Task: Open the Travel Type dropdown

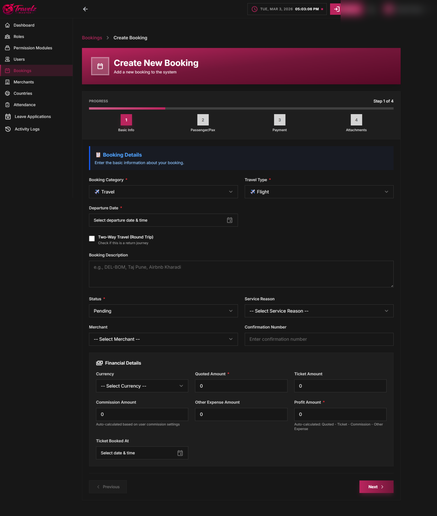Action: [319, 192]
